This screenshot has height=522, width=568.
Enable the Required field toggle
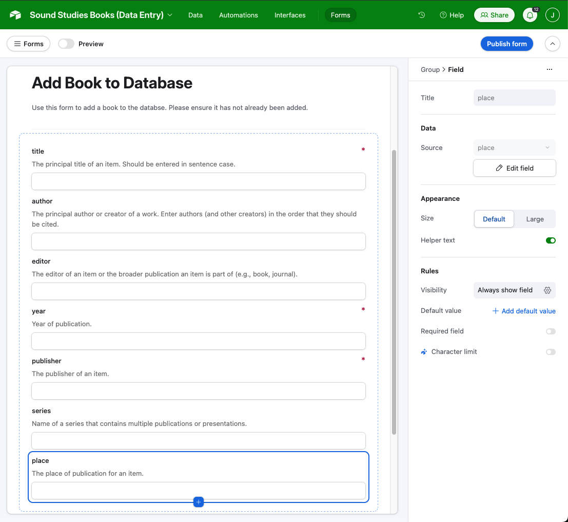[x=551, y=331]
